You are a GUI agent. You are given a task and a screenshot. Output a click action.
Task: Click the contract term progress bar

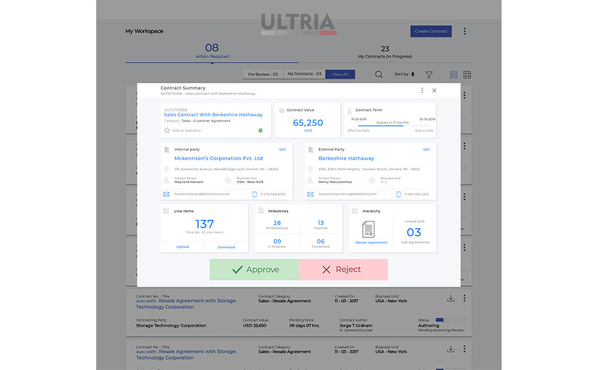click(392, 125)
